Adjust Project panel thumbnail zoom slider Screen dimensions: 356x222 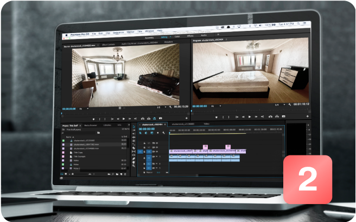click(79, 174)
